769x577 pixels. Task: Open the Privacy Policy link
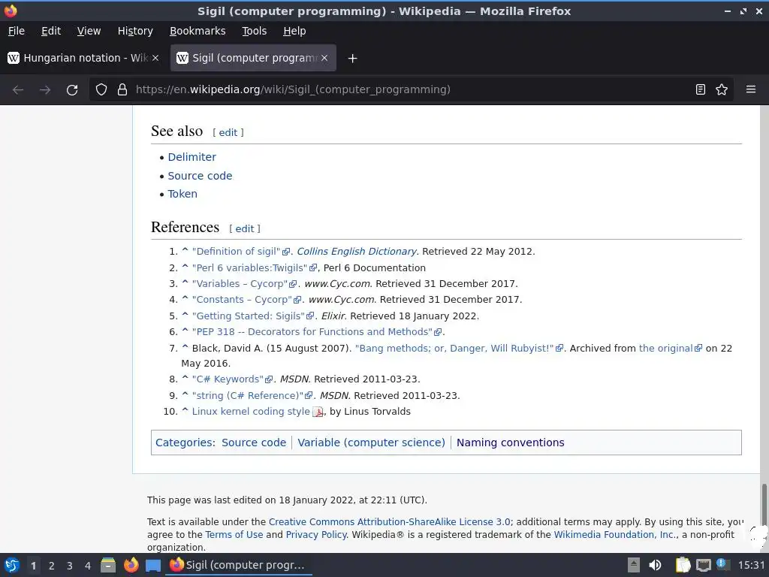(316, 535)
